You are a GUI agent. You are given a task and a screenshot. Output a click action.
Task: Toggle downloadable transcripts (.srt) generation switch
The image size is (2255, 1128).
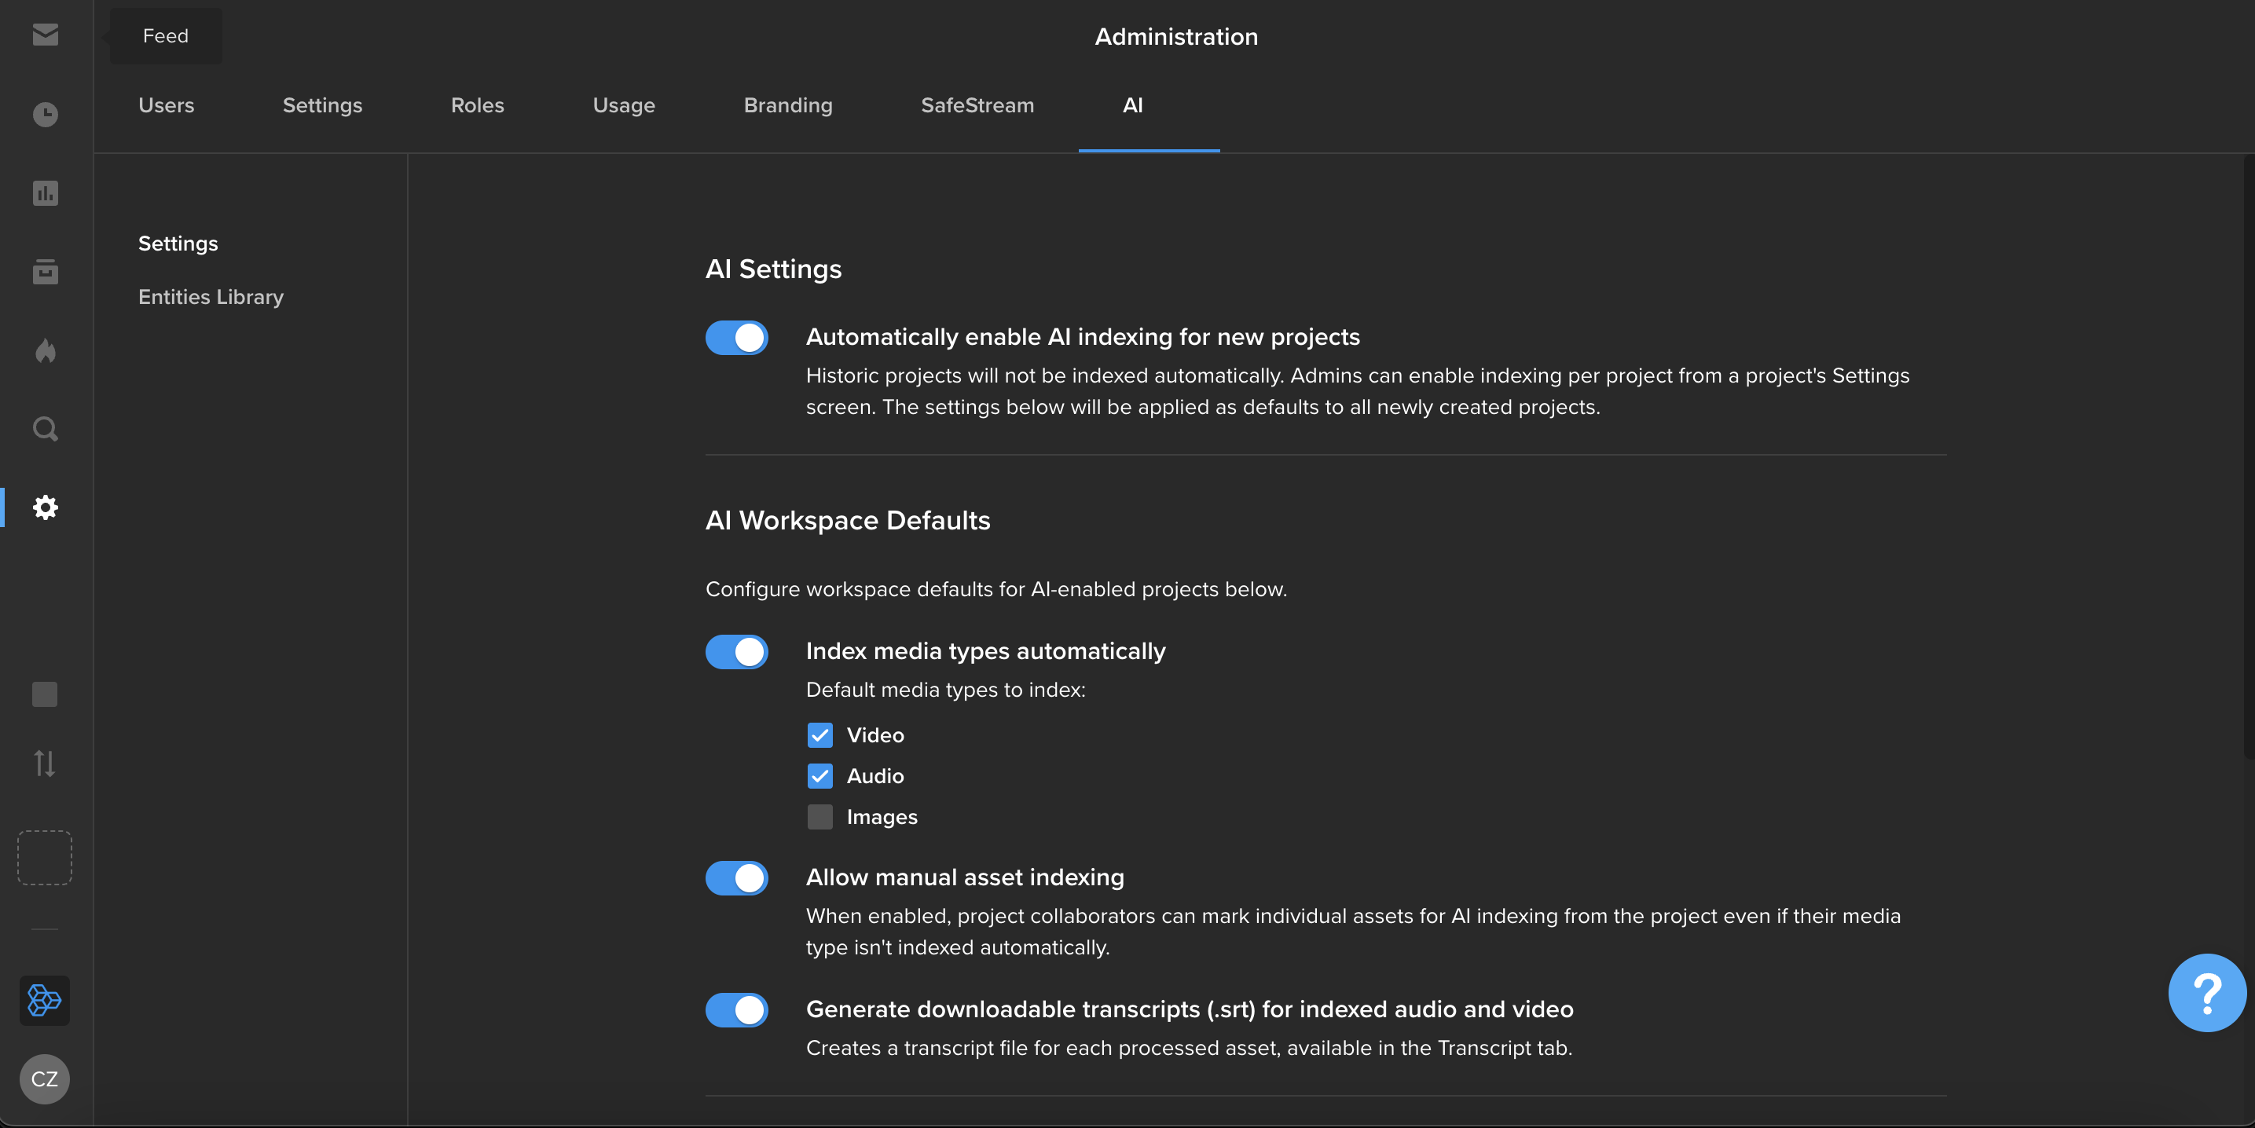(x=736, y=1009)
